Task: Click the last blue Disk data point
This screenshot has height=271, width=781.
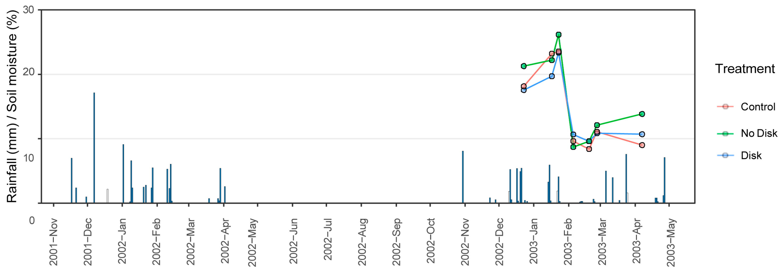Action: pyautogui.click(x=642, y=134)
